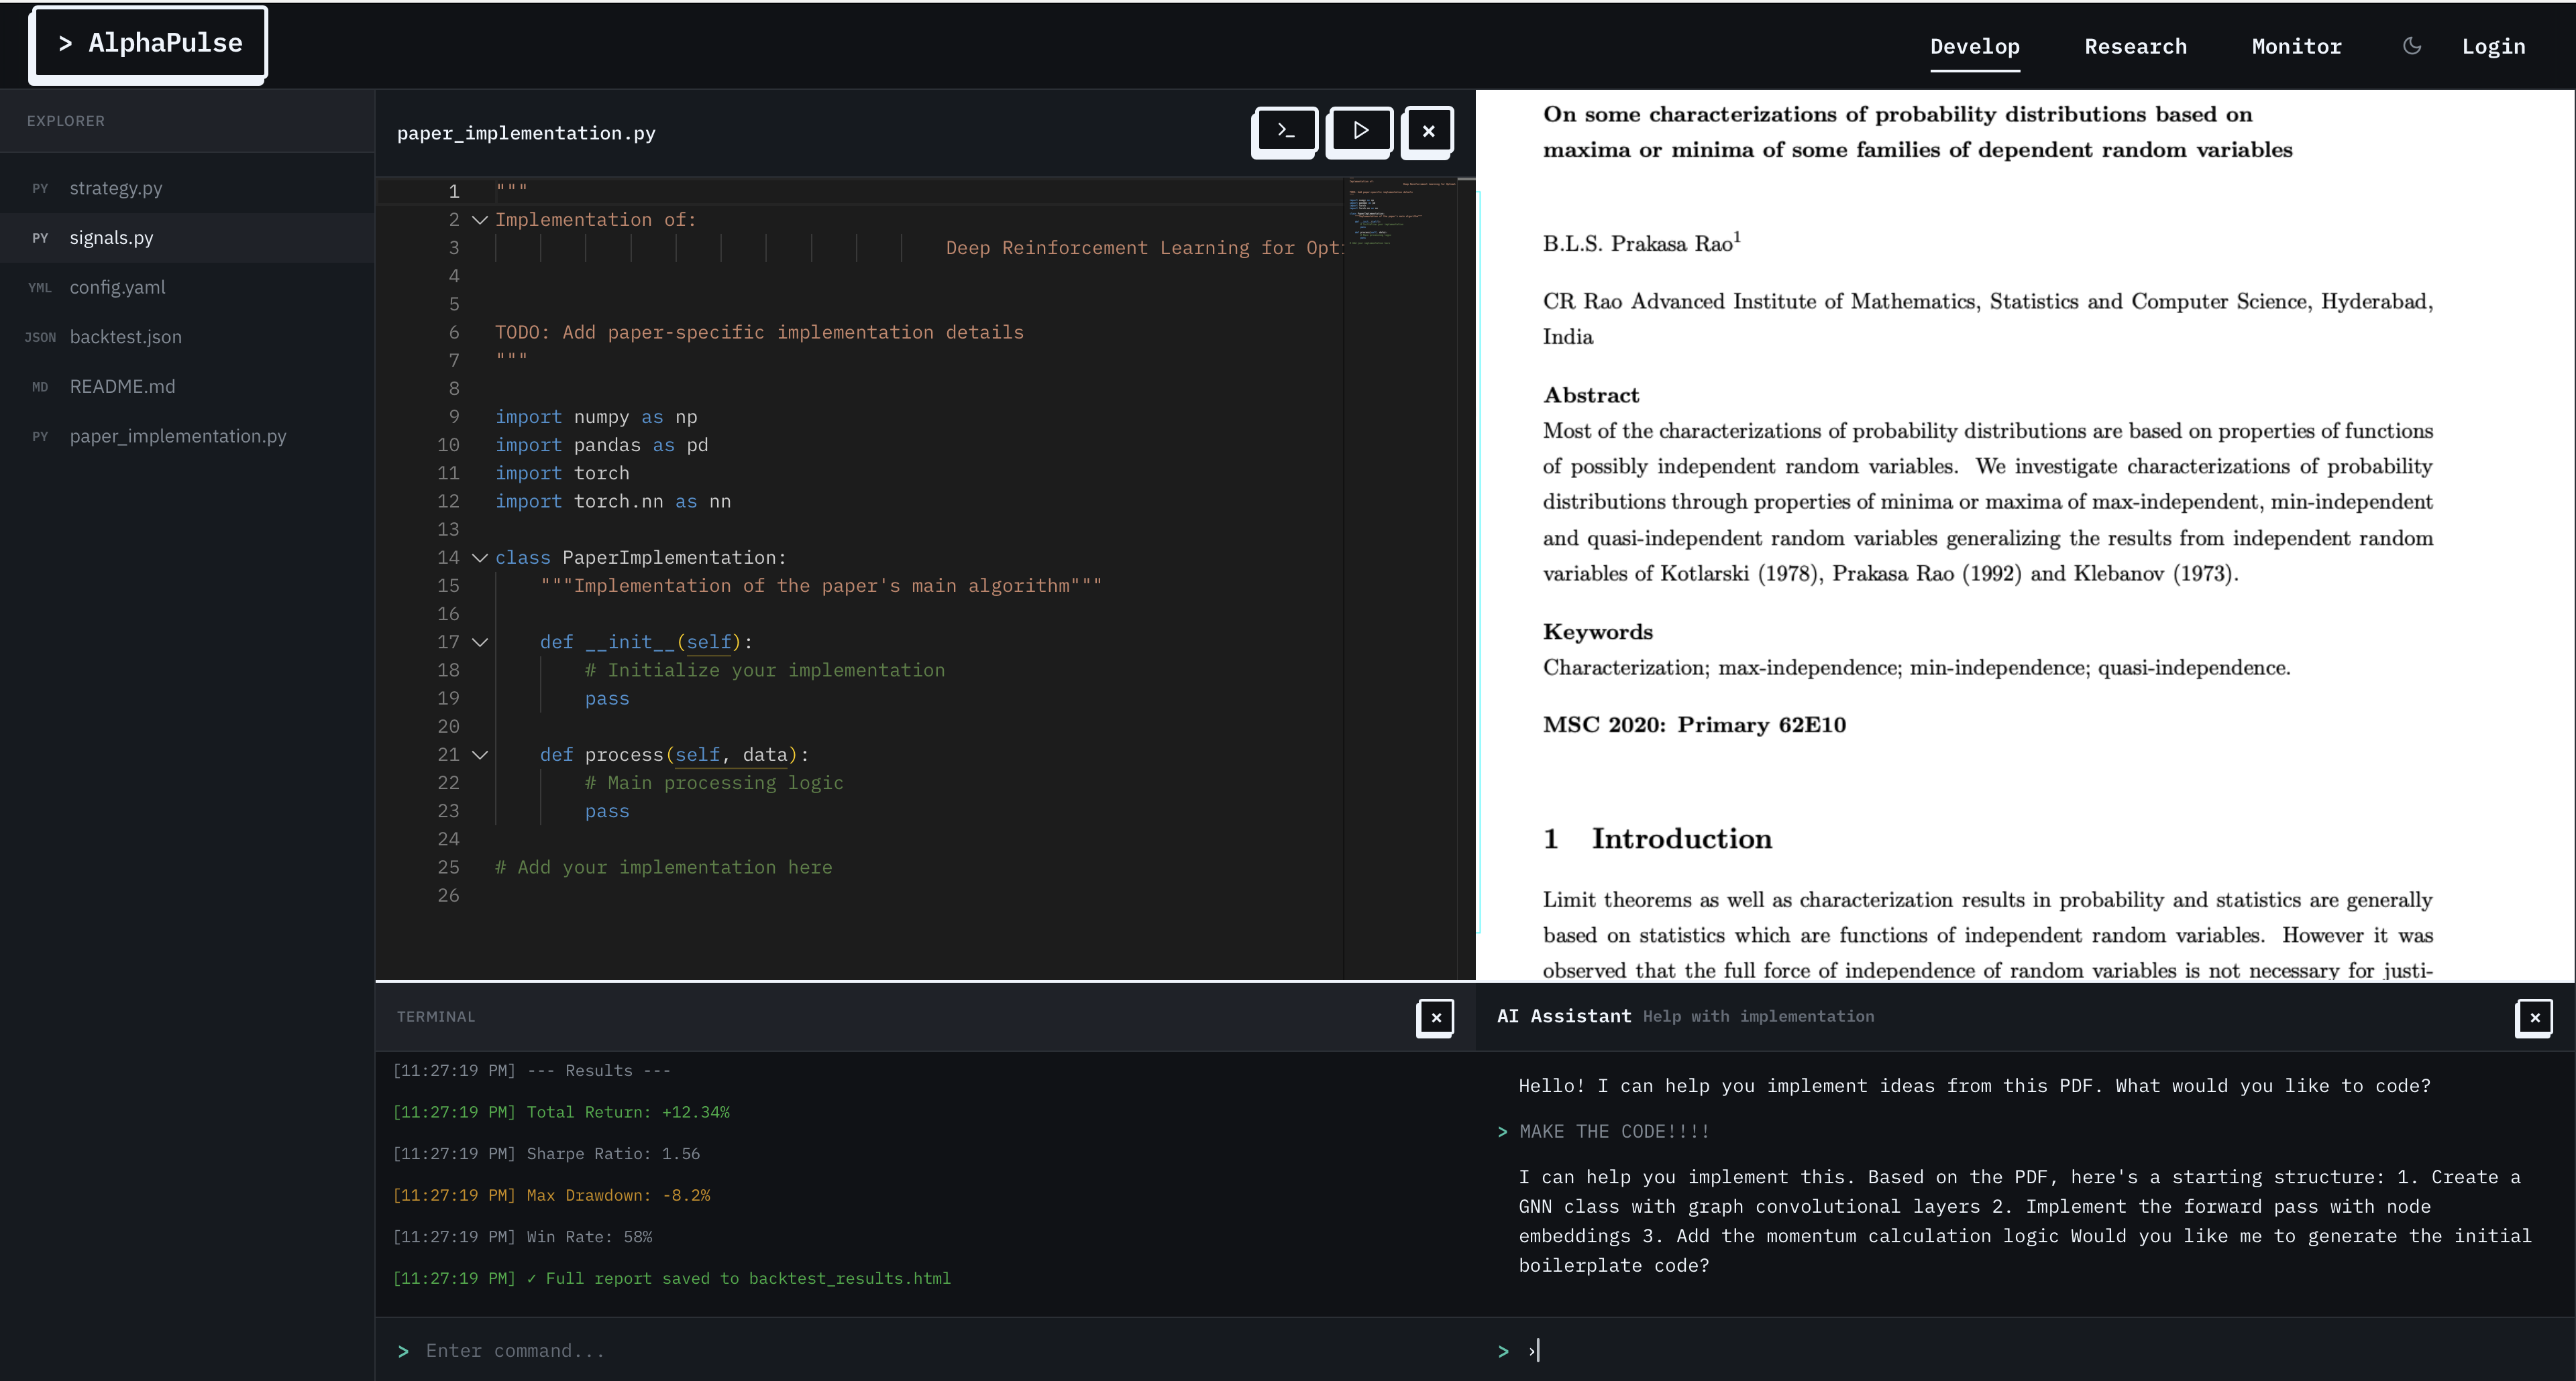Click the editor vertical scrollbar

[1466, 579]
